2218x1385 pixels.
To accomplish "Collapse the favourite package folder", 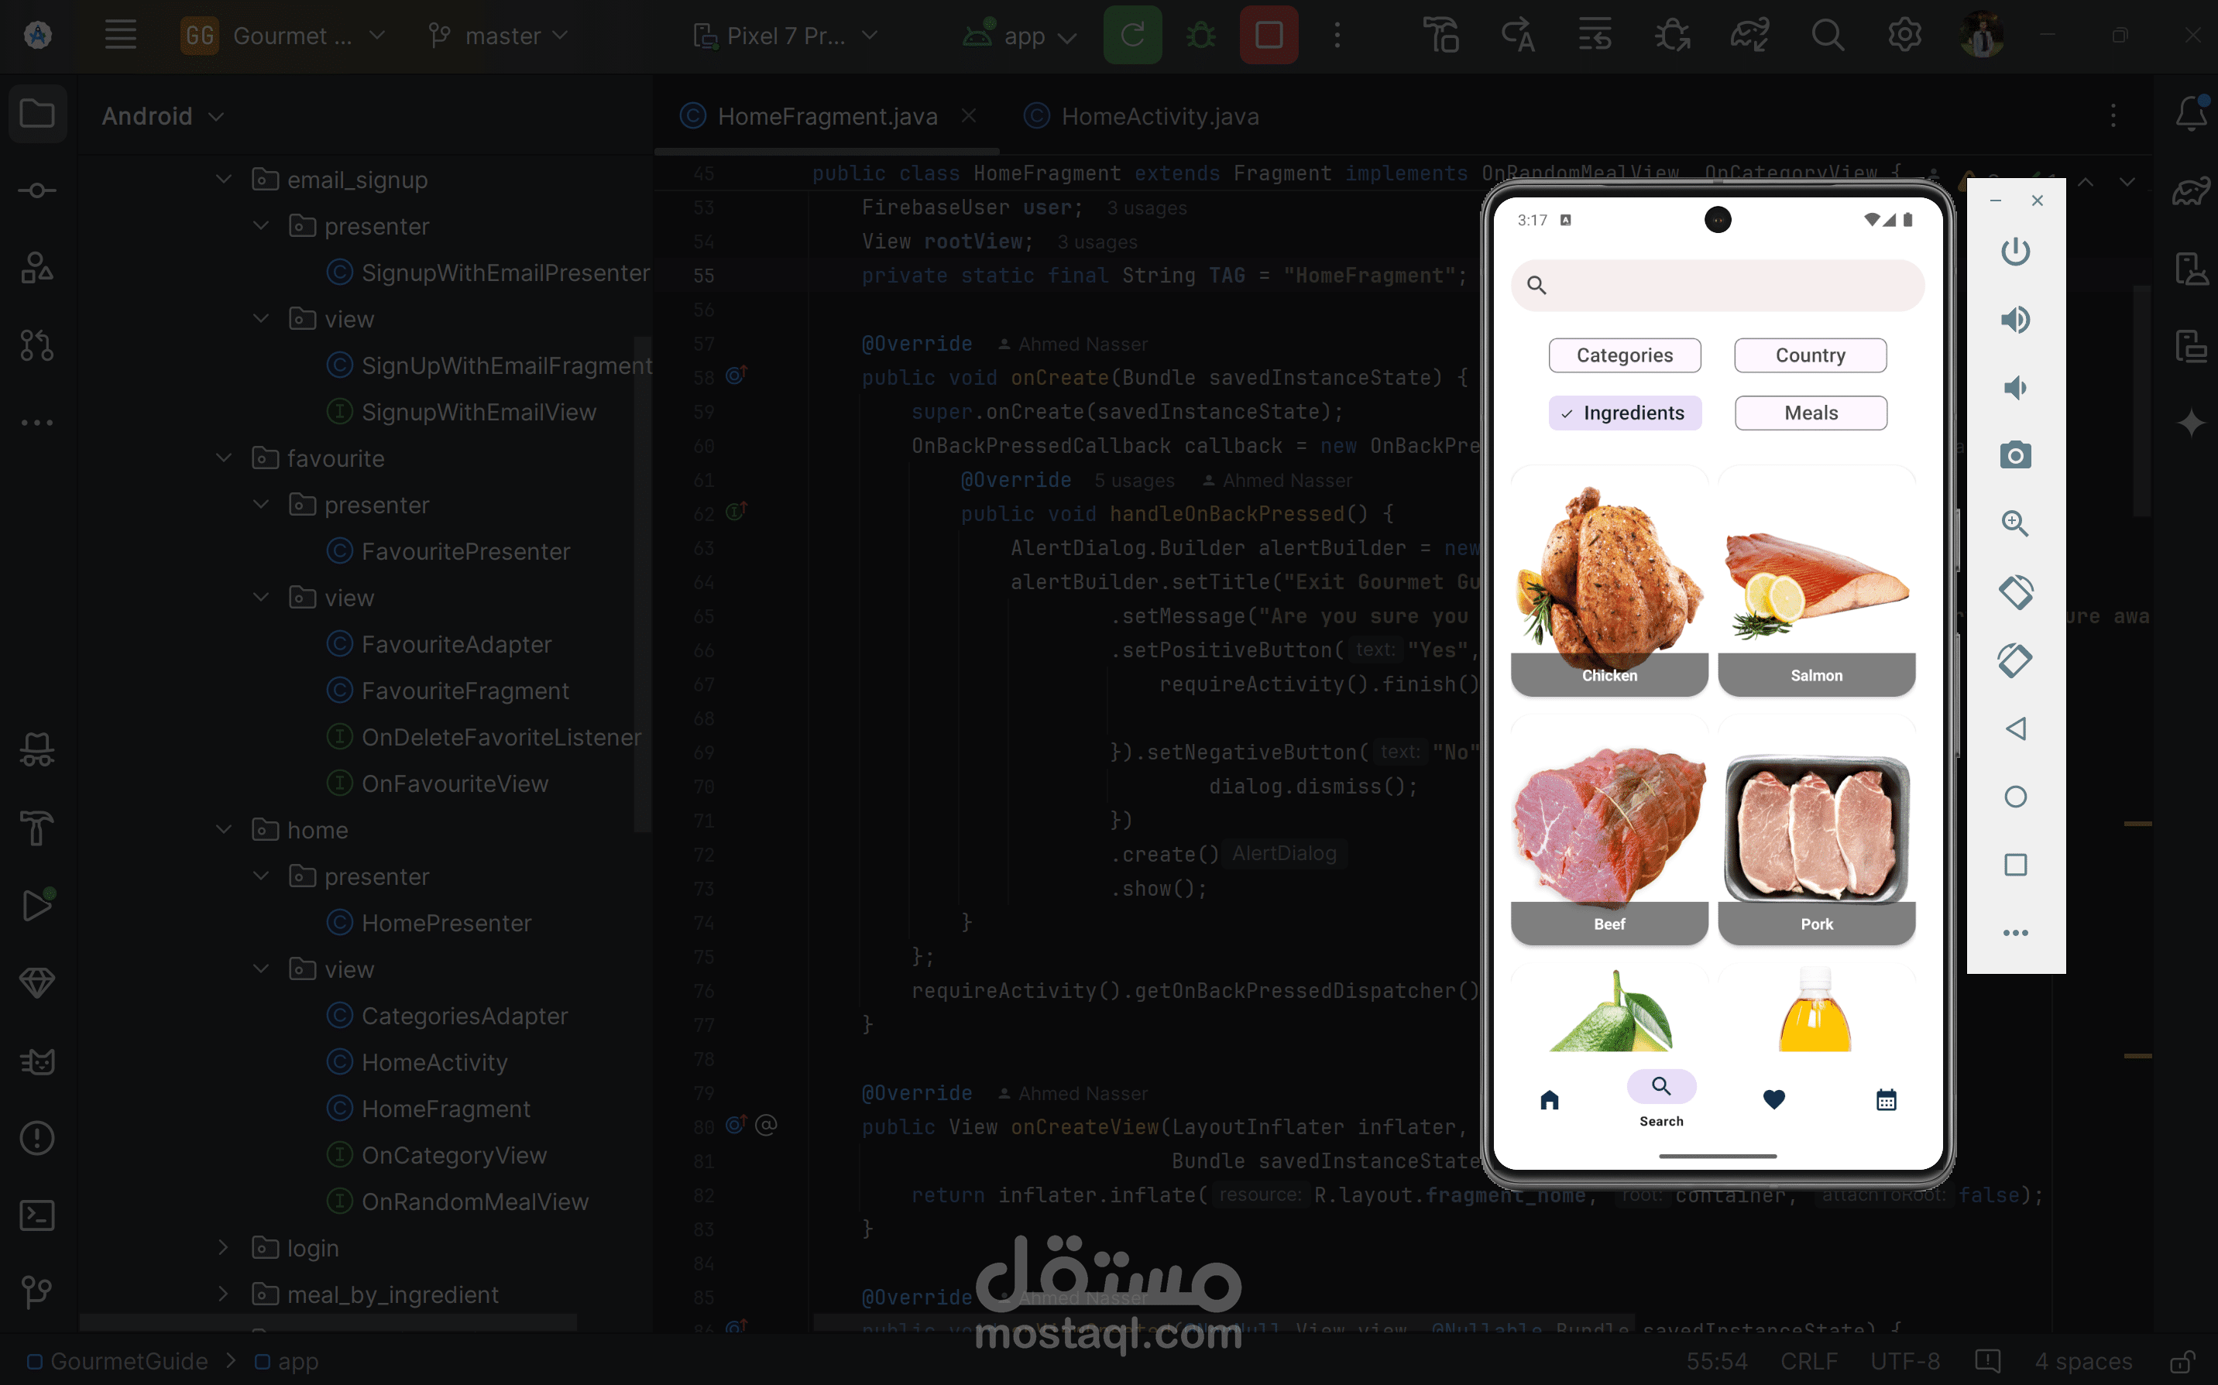I will click(x=224, y=458).
